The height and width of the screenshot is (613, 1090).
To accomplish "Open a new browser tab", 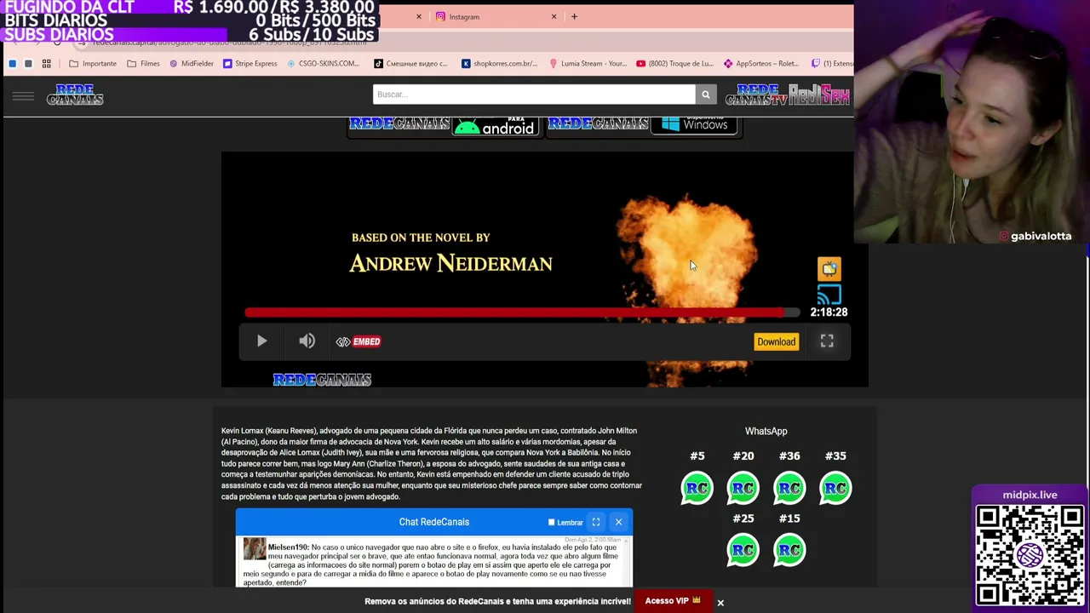I will 574,16.
